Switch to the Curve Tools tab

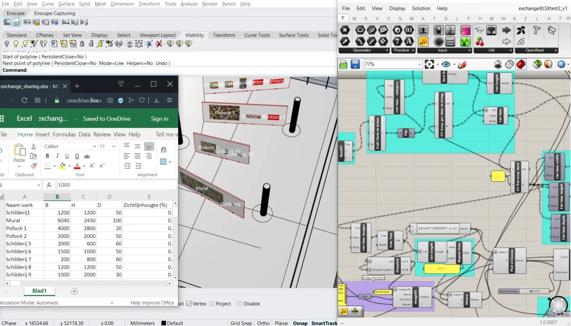tap(257, 35)
